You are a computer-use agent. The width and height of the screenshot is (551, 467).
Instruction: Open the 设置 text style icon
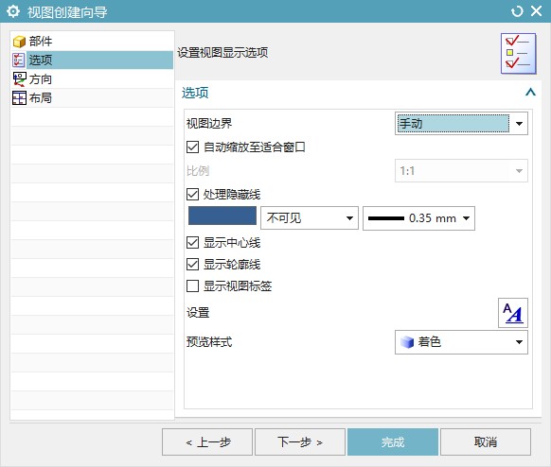[513, 313]
